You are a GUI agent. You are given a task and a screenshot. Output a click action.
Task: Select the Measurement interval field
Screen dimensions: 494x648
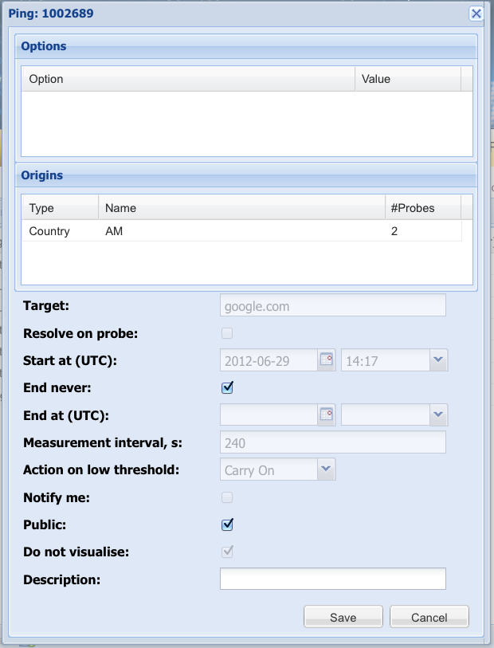332,443
